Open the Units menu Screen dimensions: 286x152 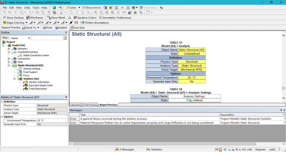coord(27,7)
